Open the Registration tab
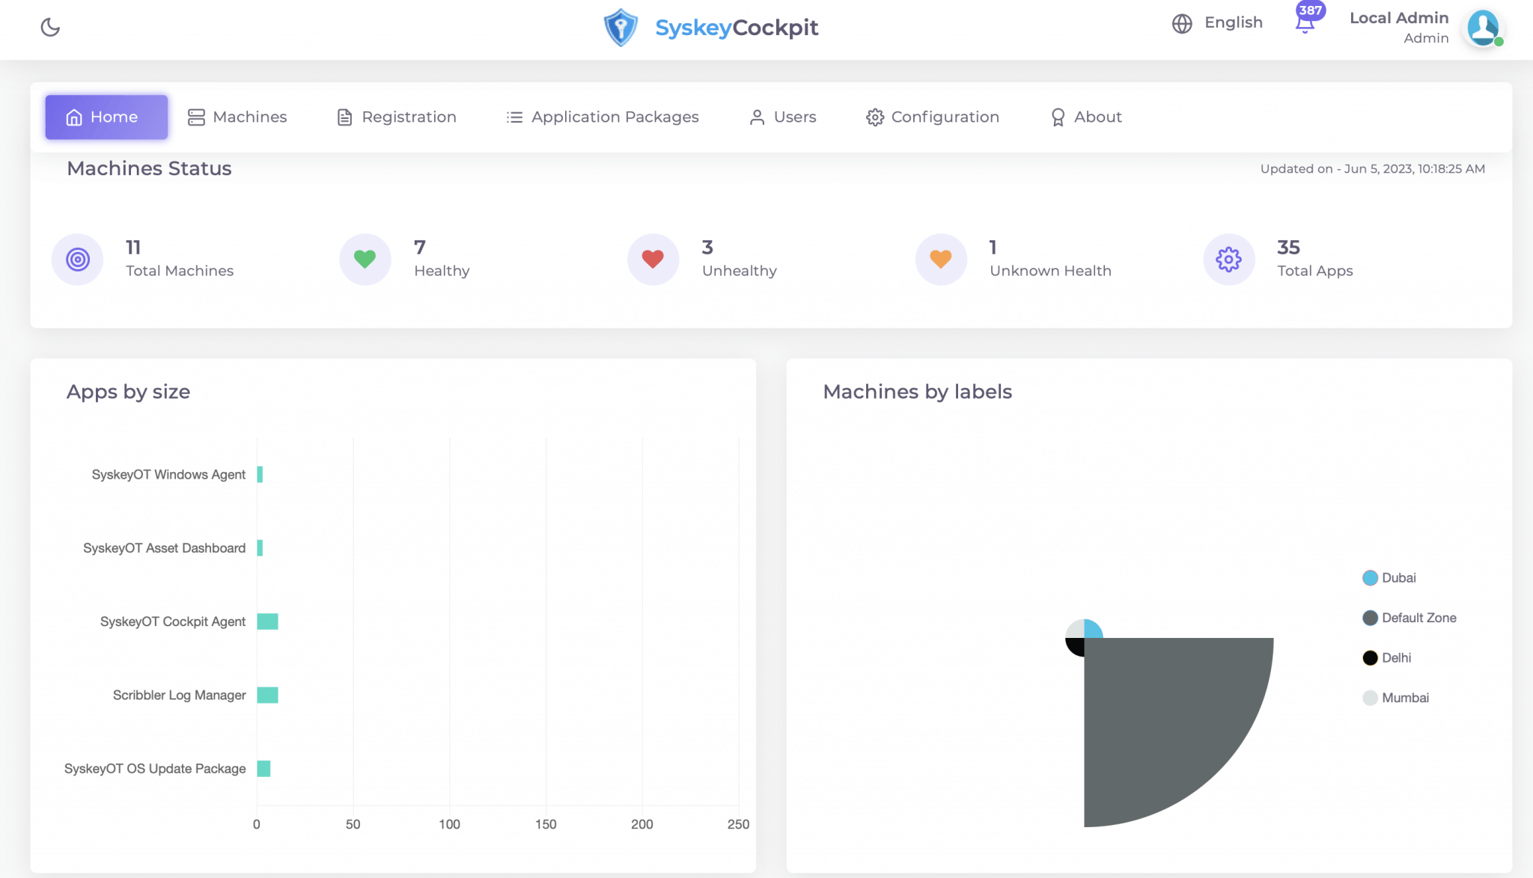This screenshot has height=878, width=1533. 397,117
